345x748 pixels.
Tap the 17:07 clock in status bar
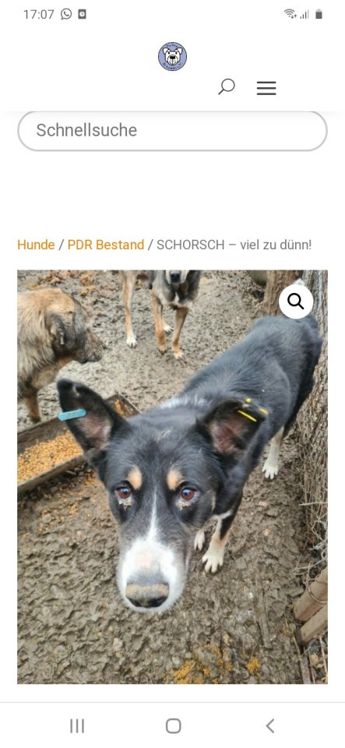coord(39,14)
